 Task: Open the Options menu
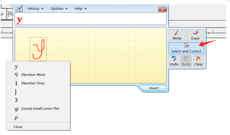tap(59, 8)
